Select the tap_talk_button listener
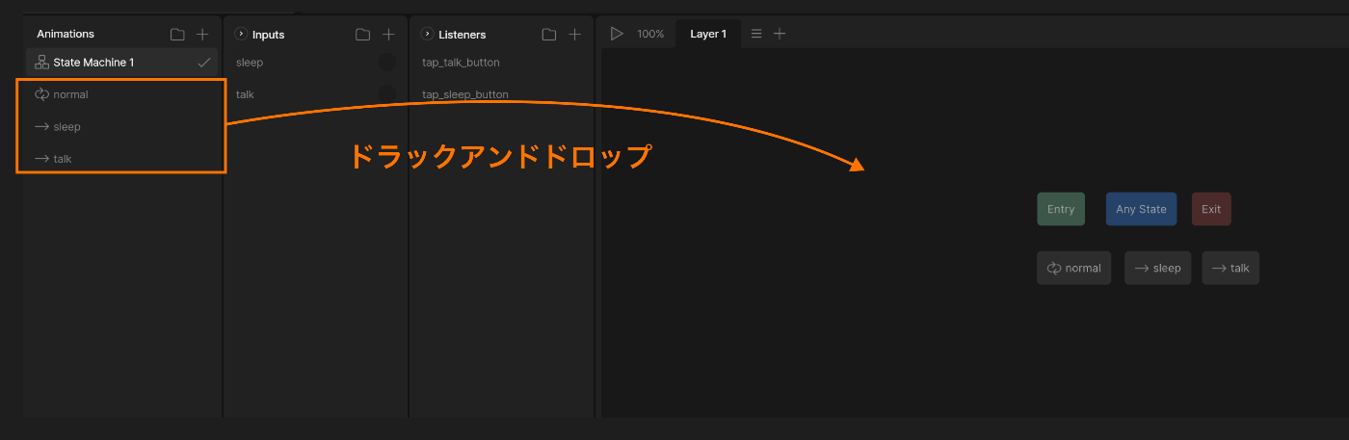This screenshot has height=440, width=1349. 501,63
